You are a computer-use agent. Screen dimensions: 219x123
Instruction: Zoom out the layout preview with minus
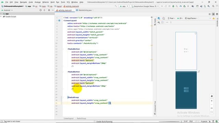coord(211,105)
